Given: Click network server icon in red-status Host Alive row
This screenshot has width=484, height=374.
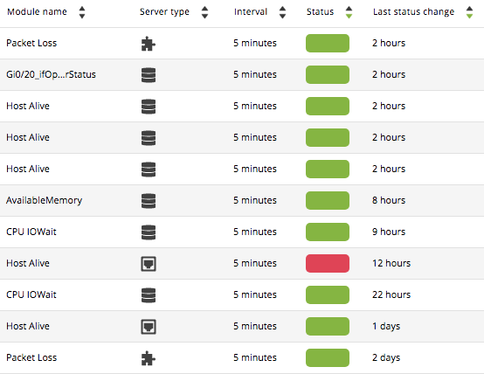Looking at the screenshot, I should pyautogui.click(x=149, y=264).
